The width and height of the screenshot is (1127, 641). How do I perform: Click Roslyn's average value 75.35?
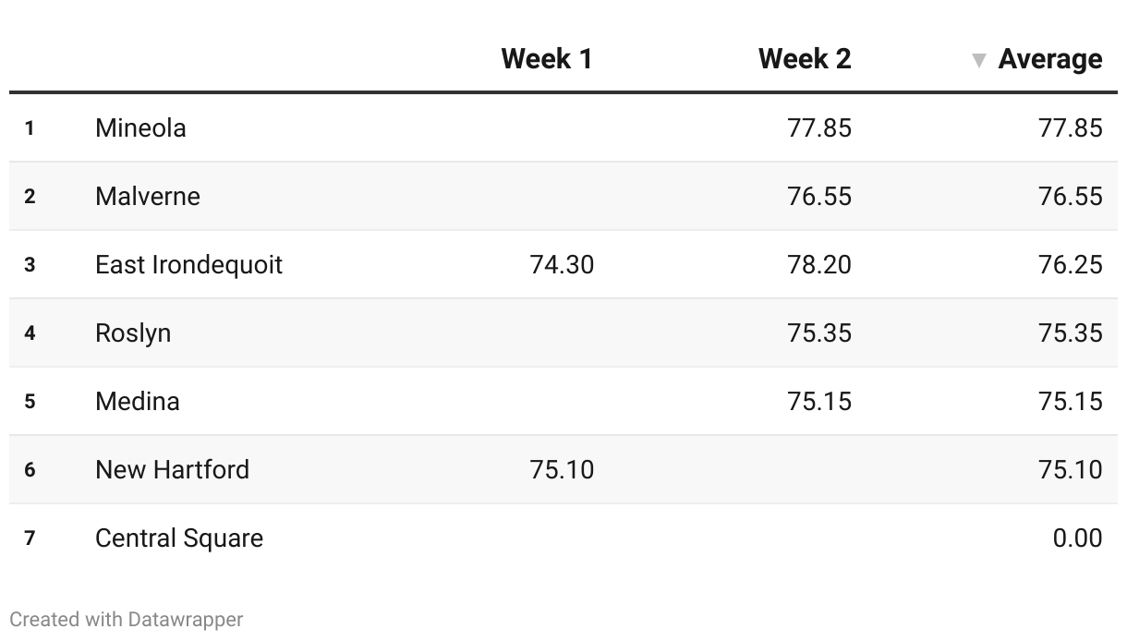point(1070,333)
